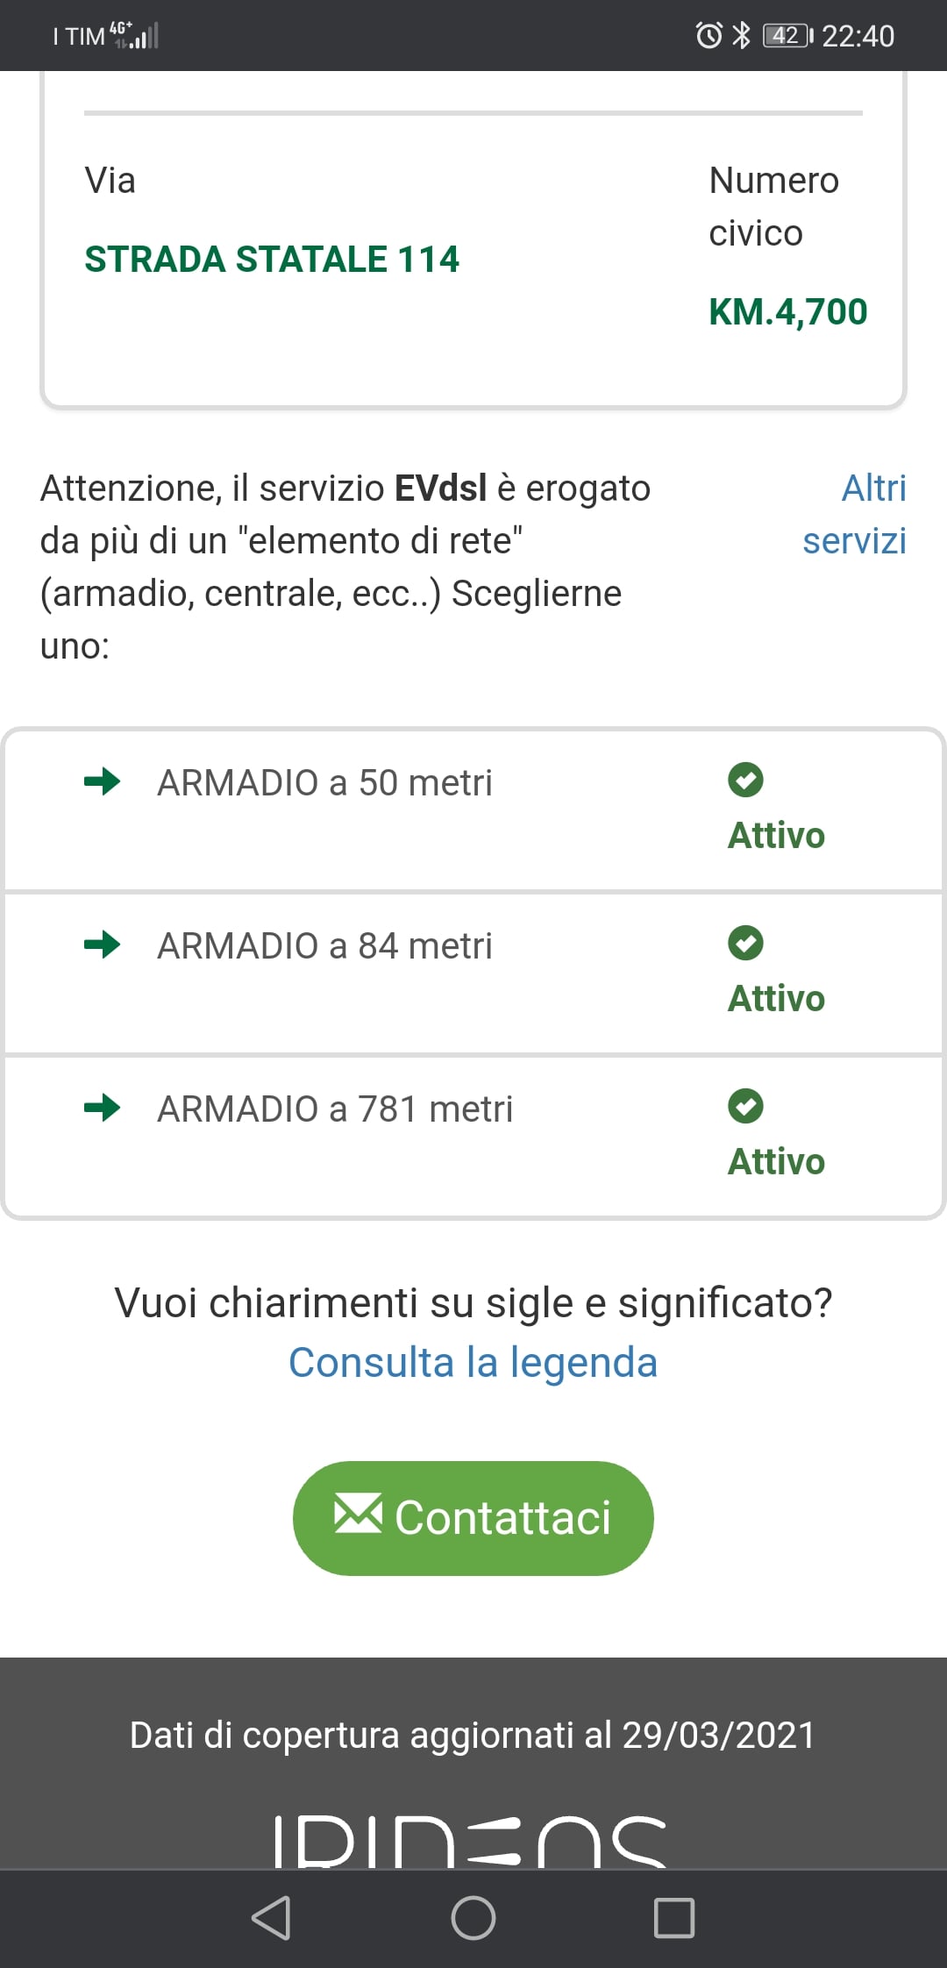The width and height of the screenshot is (947, 1968).
Task: Tap the alarm clock icon in status bar
Action: tap(708, 36)
